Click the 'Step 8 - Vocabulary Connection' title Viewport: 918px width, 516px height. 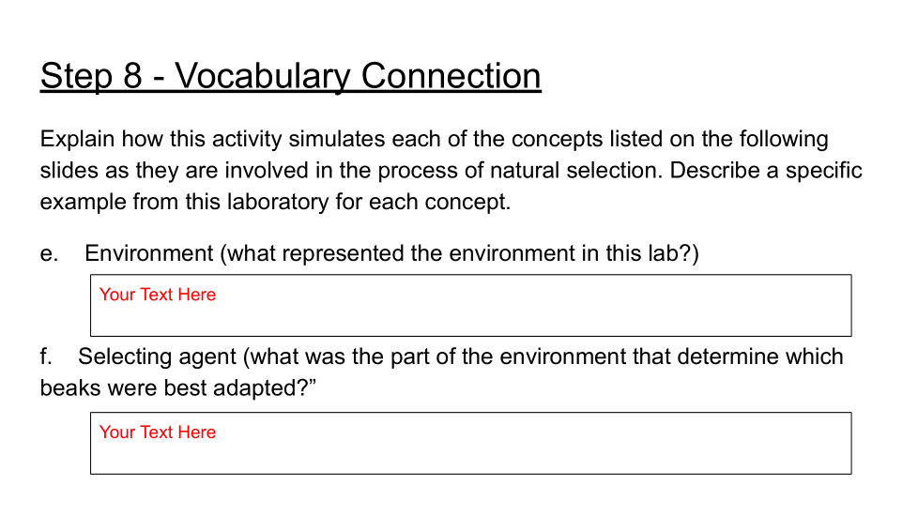pos(290,76)
